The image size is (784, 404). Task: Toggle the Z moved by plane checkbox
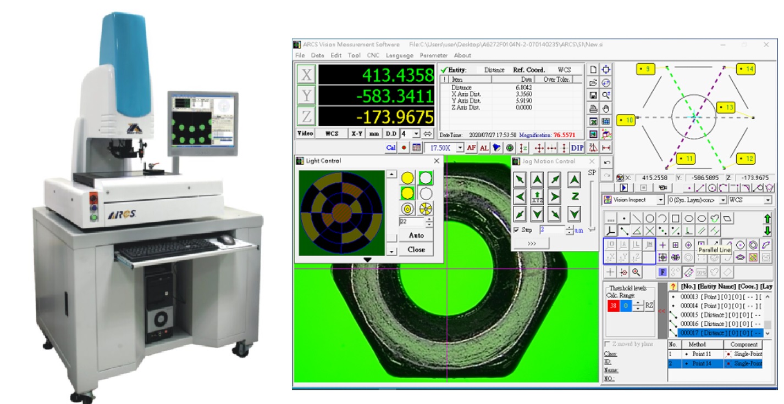(608, 344)
